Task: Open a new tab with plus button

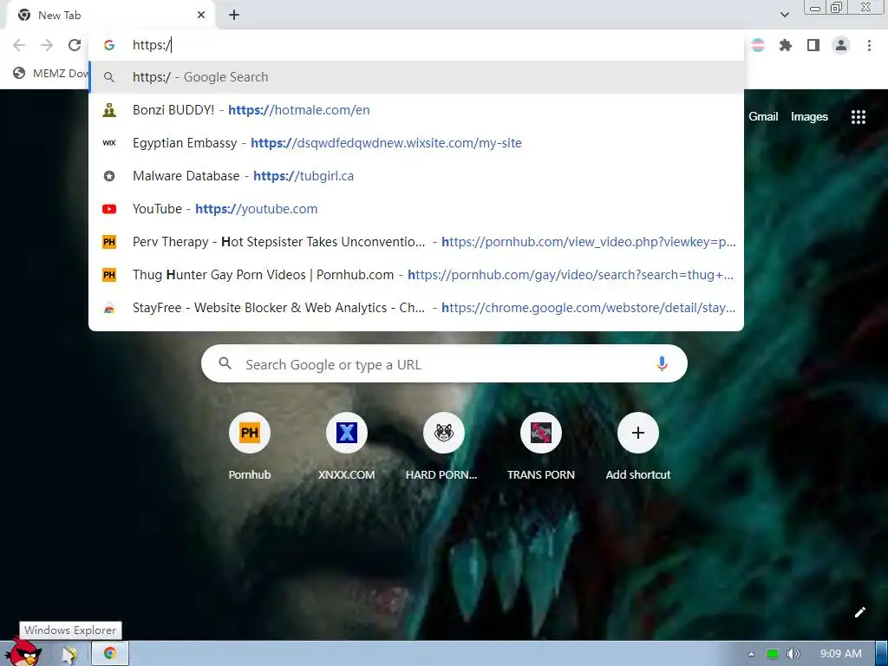Action: tap(234, 16)
